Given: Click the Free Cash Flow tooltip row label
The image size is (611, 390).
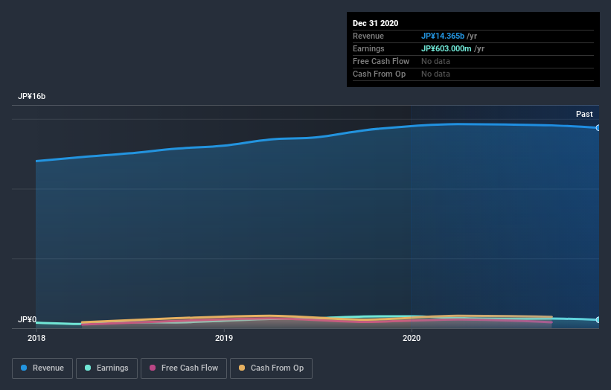Looking at the screenshot, I should point(381,61).
